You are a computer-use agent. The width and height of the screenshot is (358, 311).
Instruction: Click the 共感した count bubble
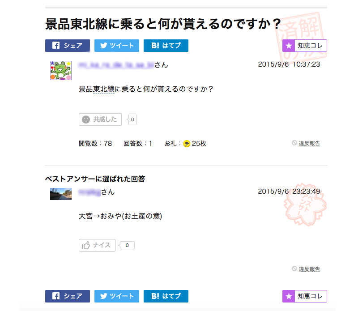click(x=133, y=119)
